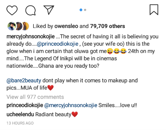166x130 pixels.
Task: Select the blue first carousel dot
Action: (81, 10)
